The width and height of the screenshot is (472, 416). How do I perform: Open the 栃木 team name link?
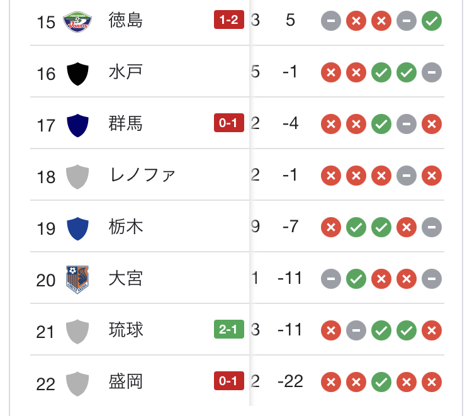(126, 227)
